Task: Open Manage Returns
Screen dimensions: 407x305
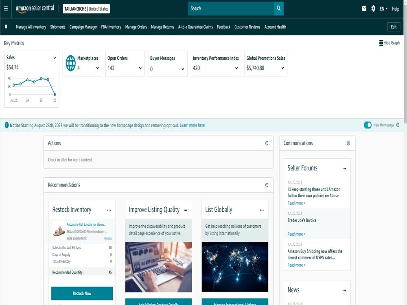Action: tap(162, 27)
